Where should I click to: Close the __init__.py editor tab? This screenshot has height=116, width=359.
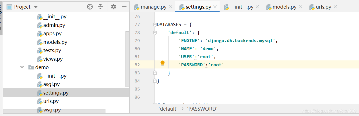click(257, 7)
